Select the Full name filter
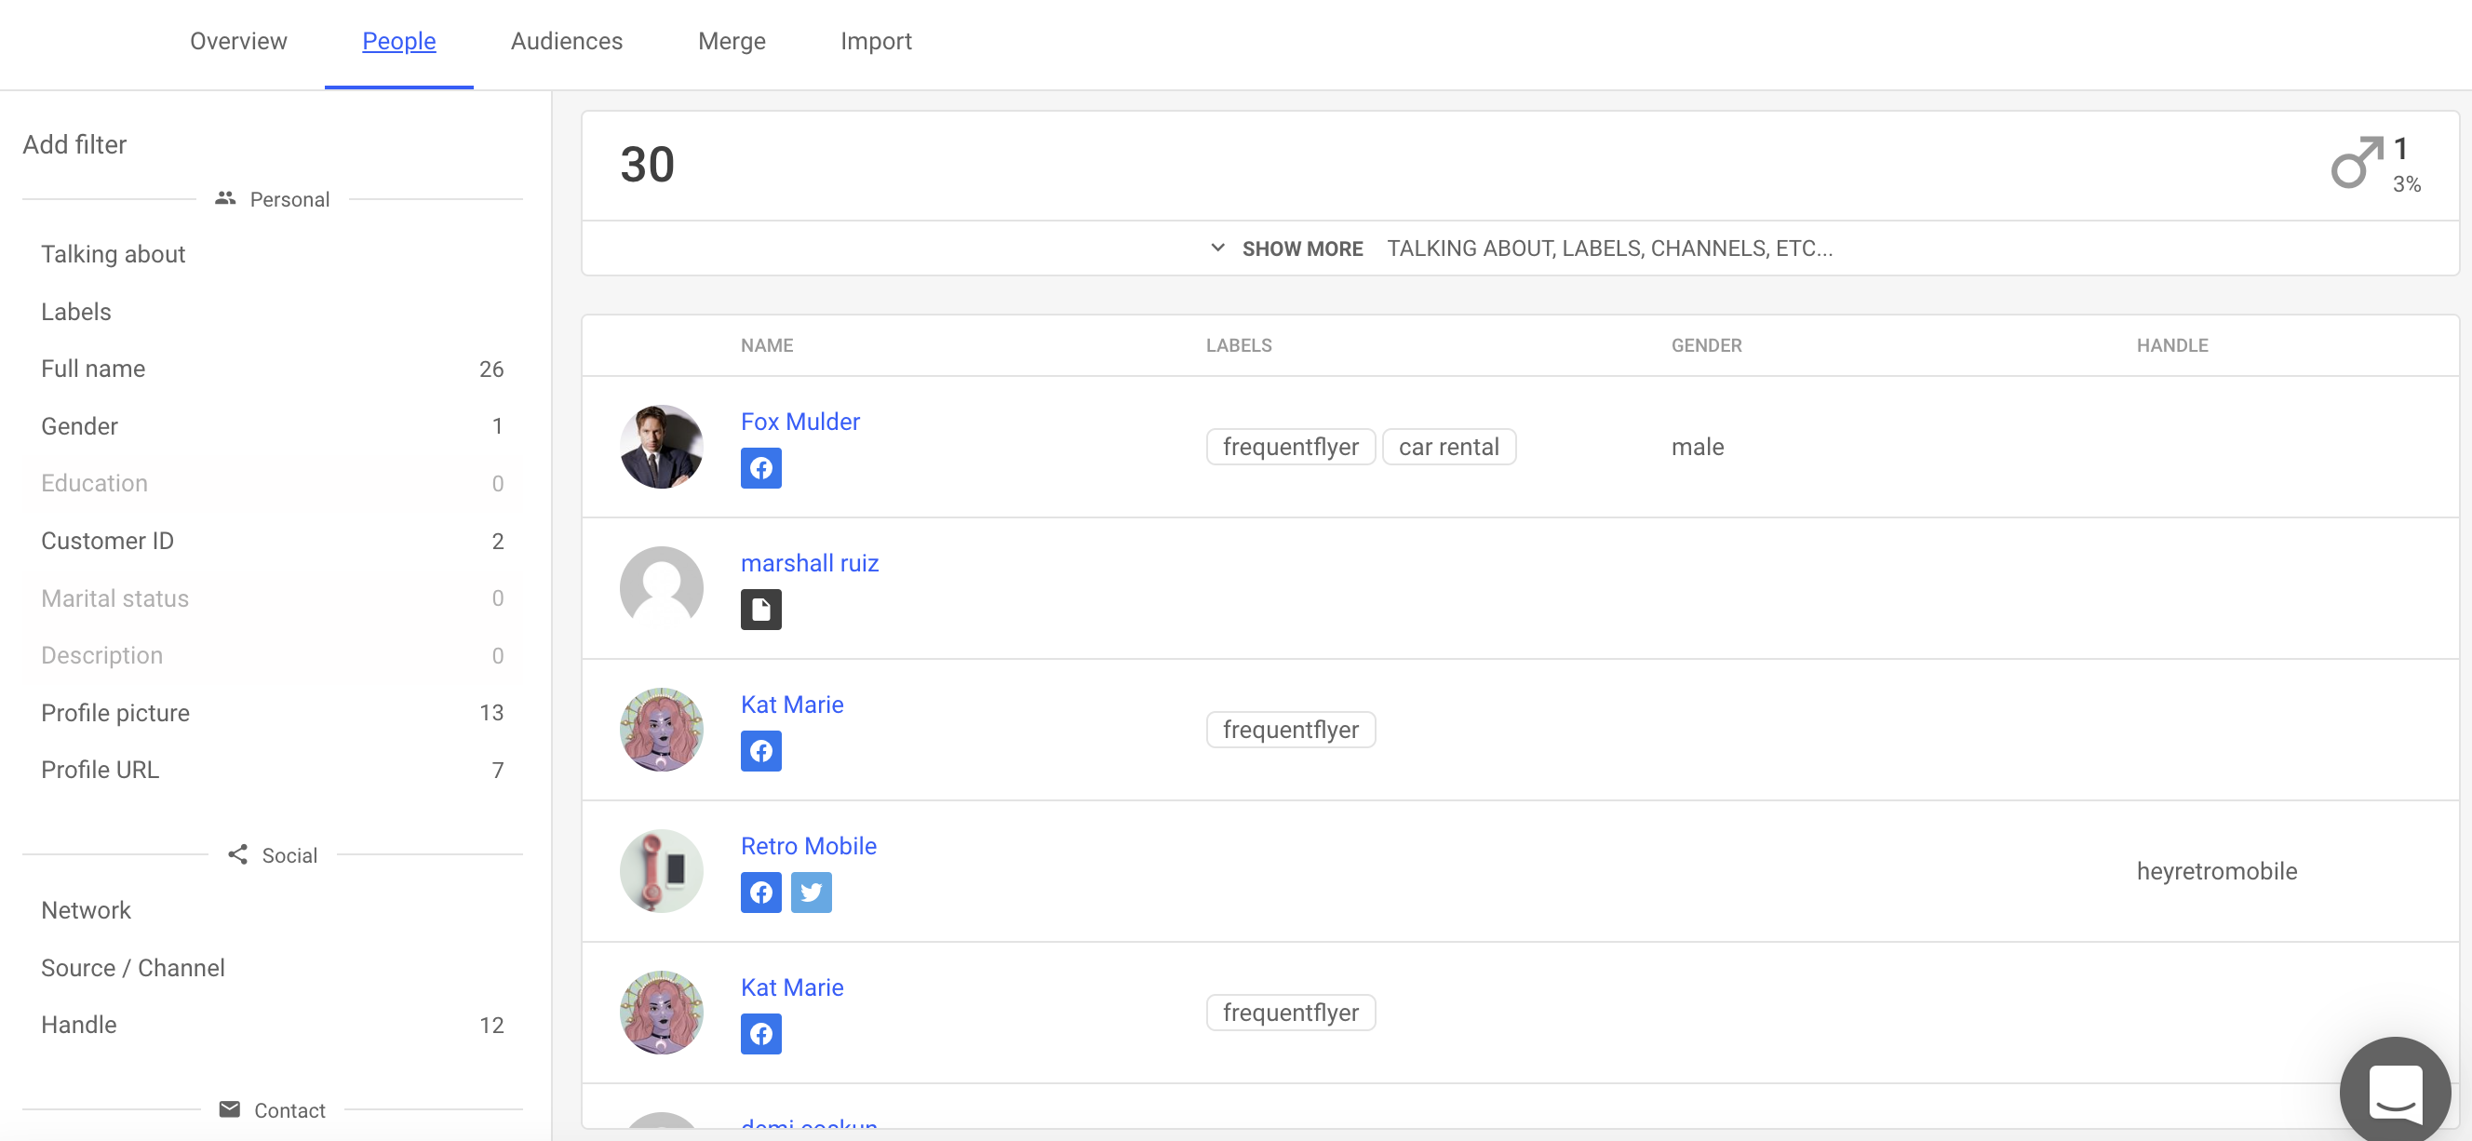The height and width of the screenshot is (1141, 2472). [x=93, y=369]
